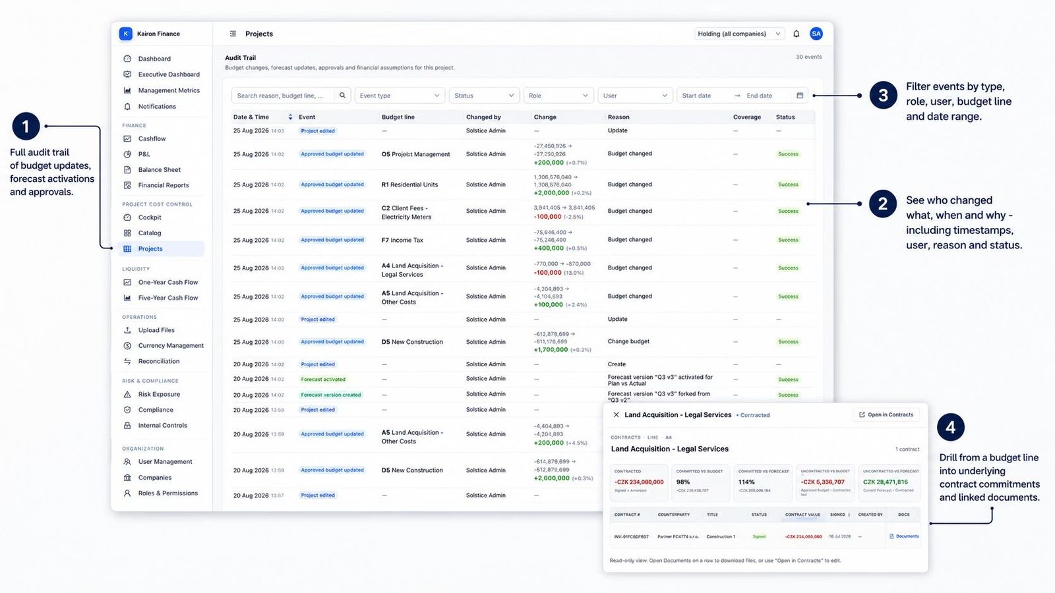
Task: Click the C2 Client Fees budget line
Action: pos(406,212)
